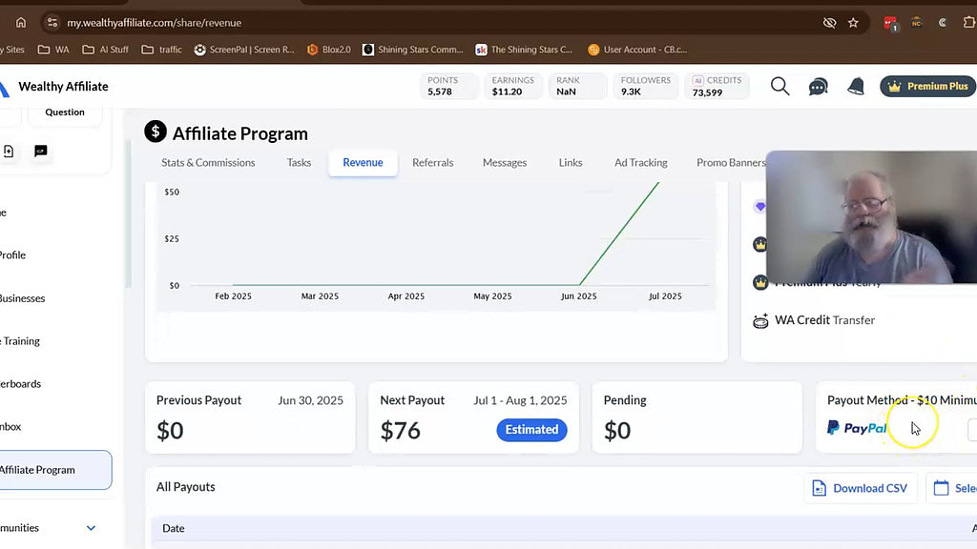The height and width of the screenshot is (549, 977).
Task: Select WA Credit Transfer legend item
Action: pyautogui.click(x=824, y=320)
